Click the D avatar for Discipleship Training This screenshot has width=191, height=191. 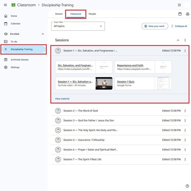(6, 49)
